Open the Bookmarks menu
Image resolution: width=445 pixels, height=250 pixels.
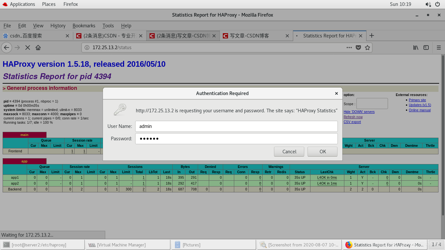pyautogui.click(x=84, y=26)
